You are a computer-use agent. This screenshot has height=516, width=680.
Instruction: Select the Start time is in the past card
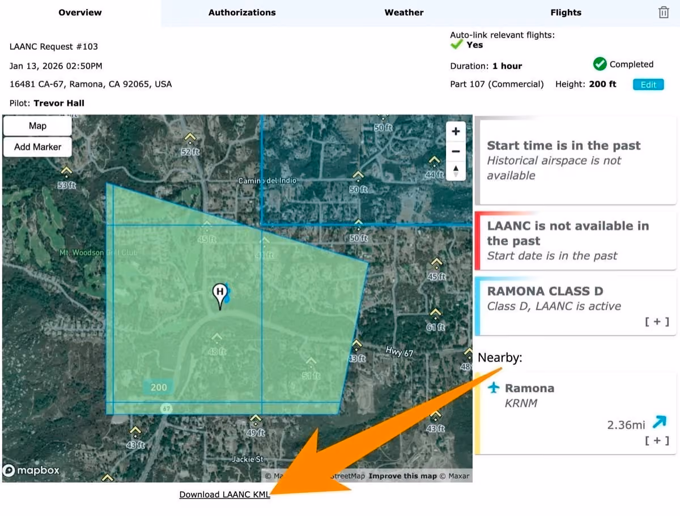(576, 160)
